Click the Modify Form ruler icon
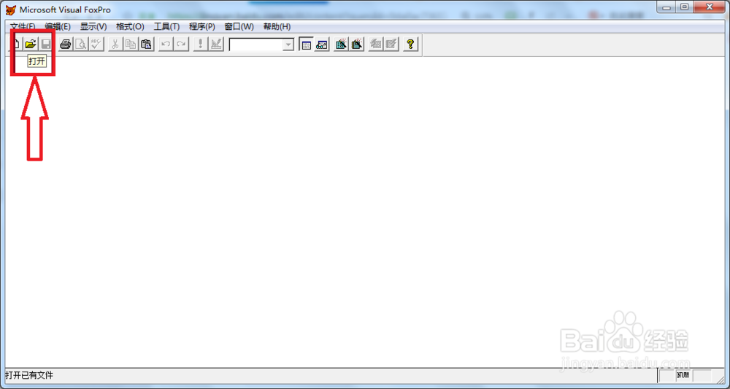The image size is (730, 389). pos(215,45)
